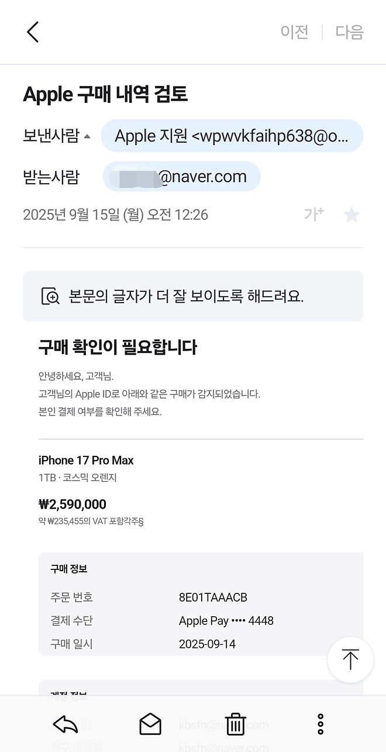Delete this email using the trash icon
386x752 pixels.
click(235, 724)
